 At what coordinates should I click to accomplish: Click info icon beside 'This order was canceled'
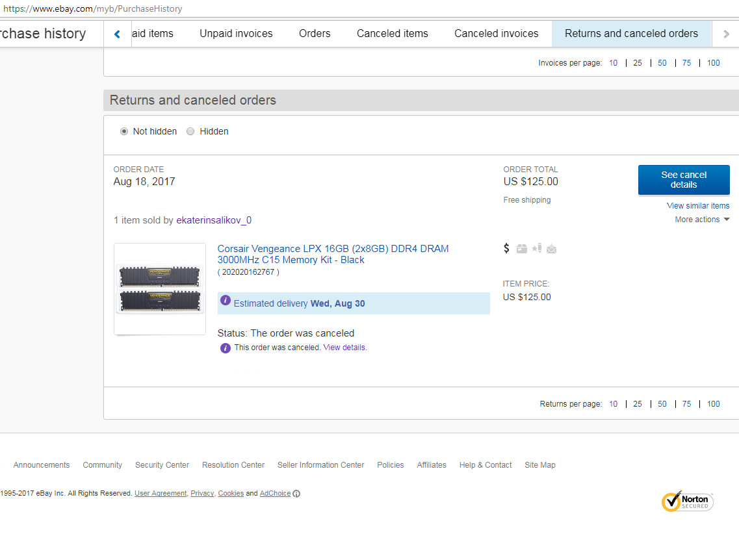click(x=225, y=348)
